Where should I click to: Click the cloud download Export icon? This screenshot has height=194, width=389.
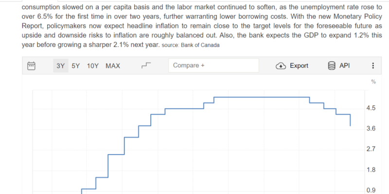[x=281, y=66]
